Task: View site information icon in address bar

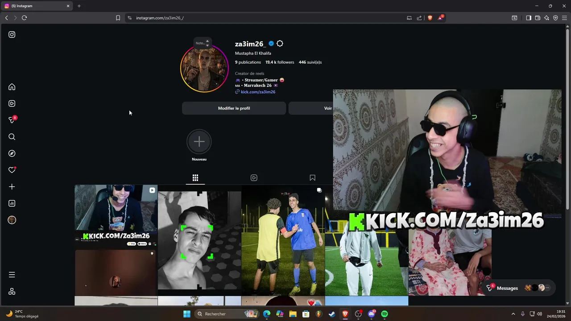Action: 129,18
